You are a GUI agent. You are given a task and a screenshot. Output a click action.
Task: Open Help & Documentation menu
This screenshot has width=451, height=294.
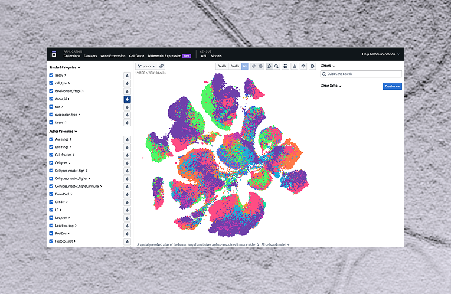point(381,54)
